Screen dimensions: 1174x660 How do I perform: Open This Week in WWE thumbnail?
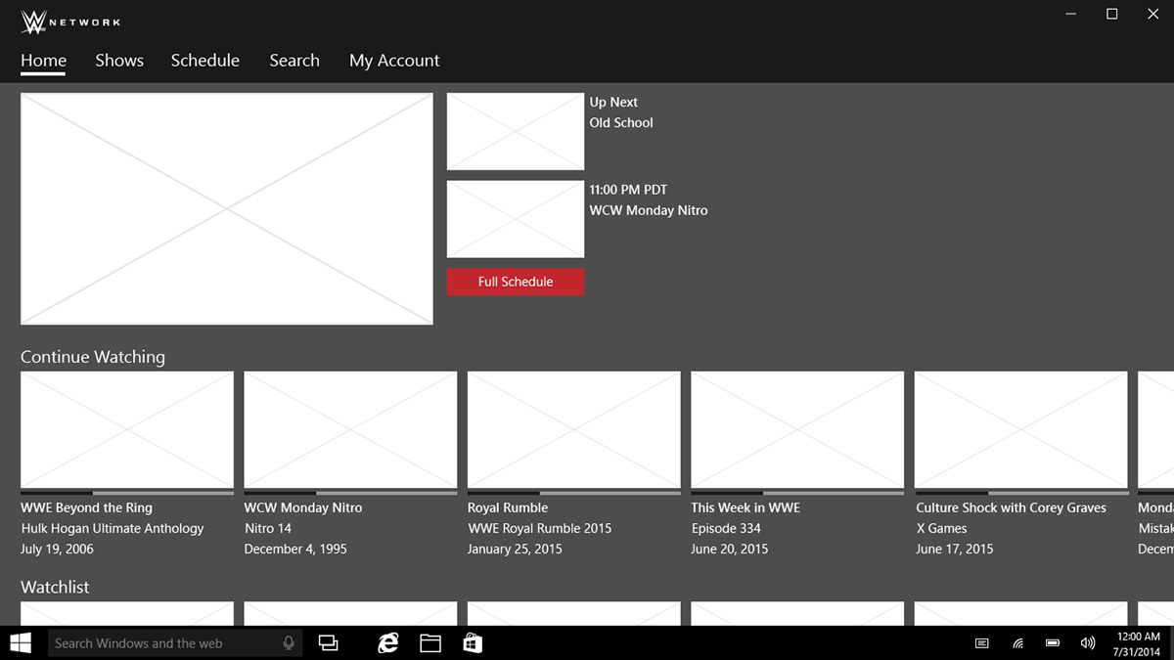[x=797, y=429]
